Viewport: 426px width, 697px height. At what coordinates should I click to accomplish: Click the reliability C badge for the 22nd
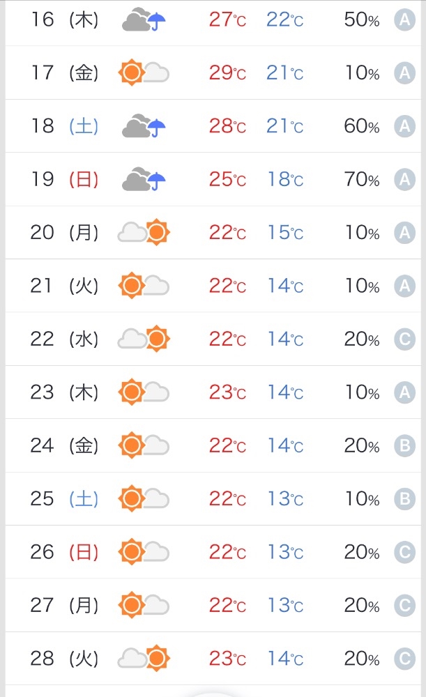pos(404,339)
